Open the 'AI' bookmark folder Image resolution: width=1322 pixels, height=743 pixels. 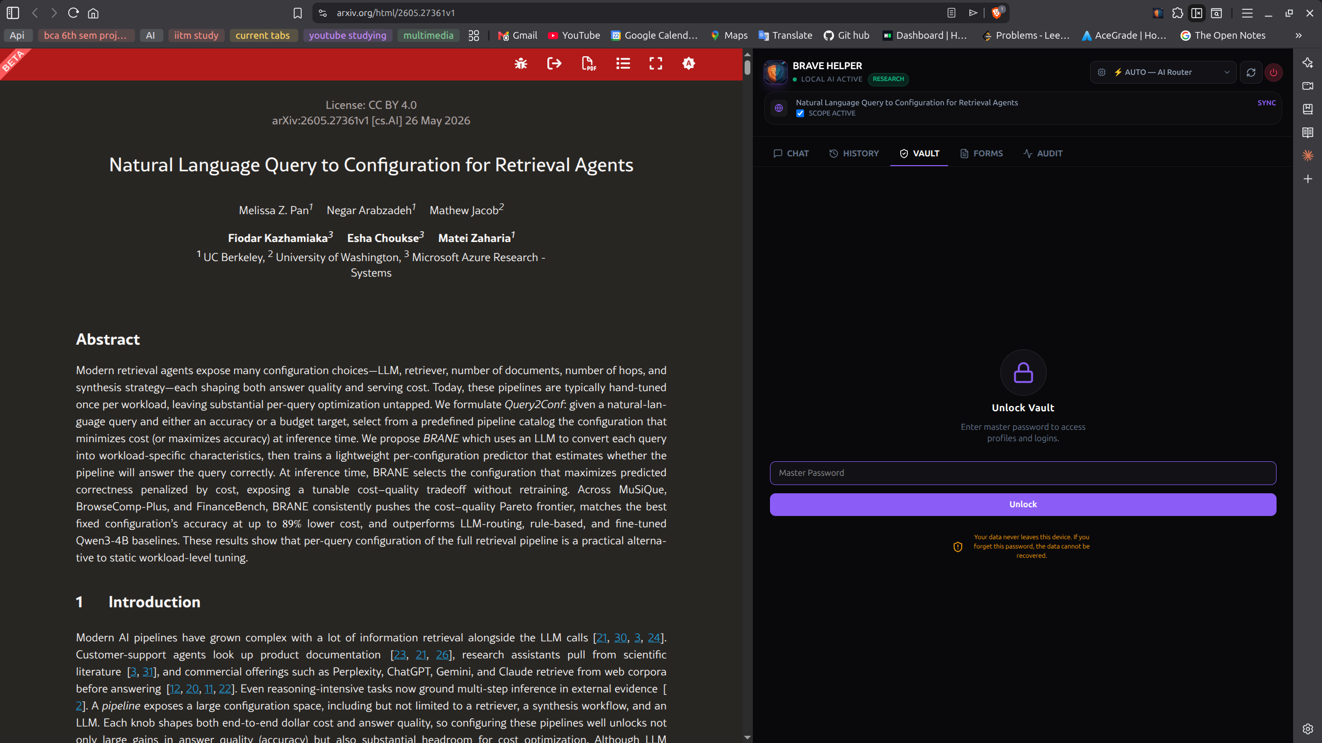(x=150, y=36)
